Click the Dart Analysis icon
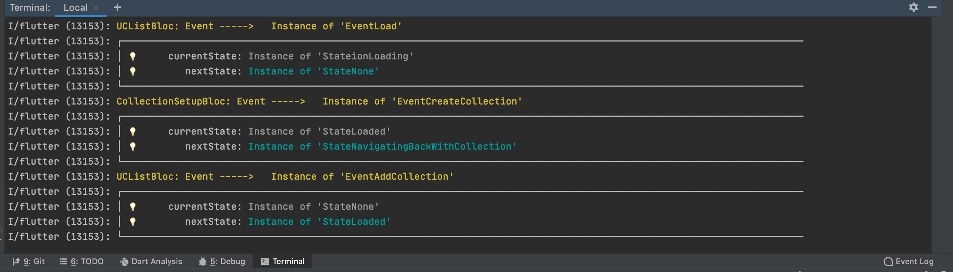This screenshot has width=953, height=272. [x=124, y=262]
